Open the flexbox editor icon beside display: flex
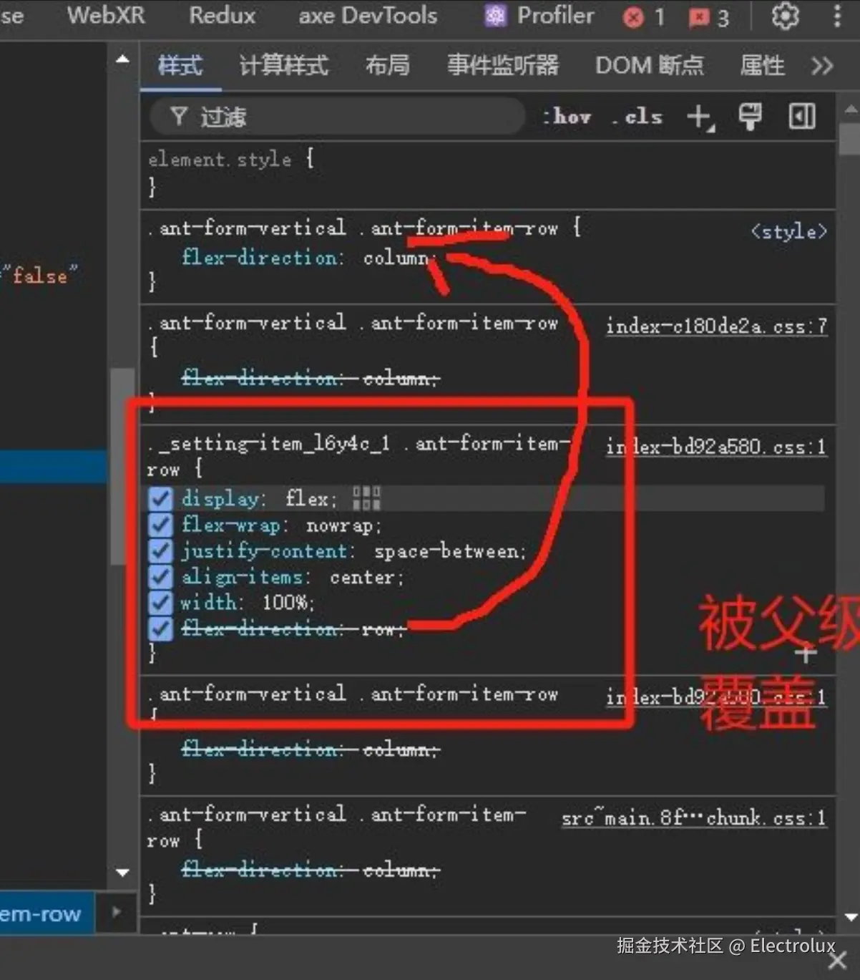 click(x=366, y=498)
